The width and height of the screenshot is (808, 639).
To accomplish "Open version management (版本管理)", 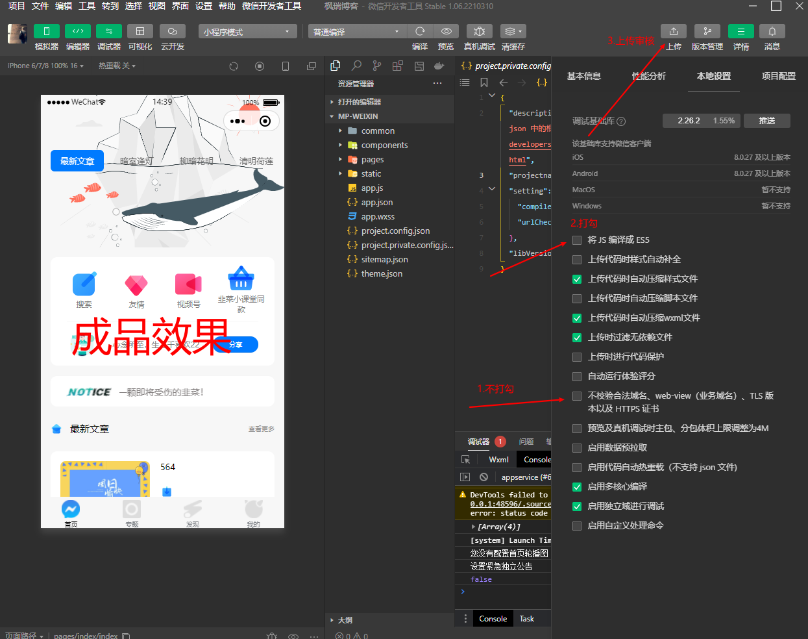I will pos(707,31).
